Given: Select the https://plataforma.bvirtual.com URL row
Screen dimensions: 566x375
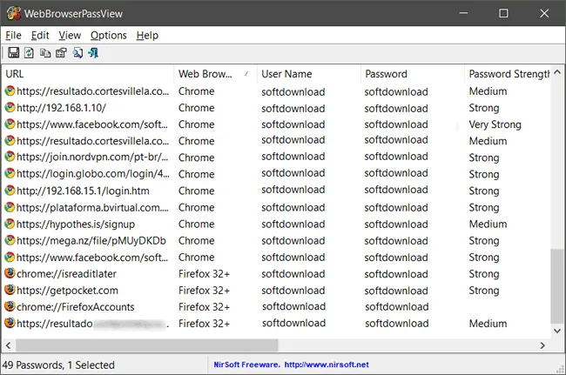Looking at the screenshot, I should click(x=92, y=207).
